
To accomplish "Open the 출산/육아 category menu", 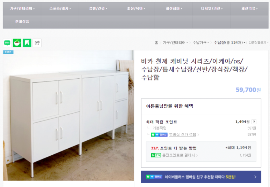I will point(136,9).
